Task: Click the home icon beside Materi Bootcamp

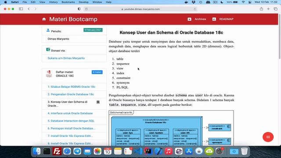Action: (44, 19)
